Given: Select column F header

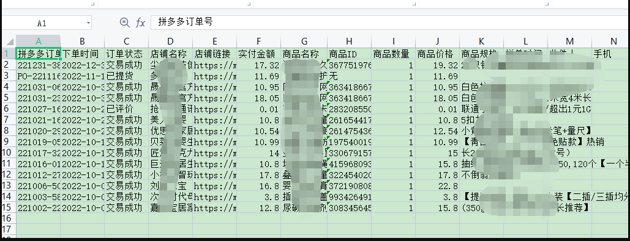Looking at the screenshot, I should tap(259, 41).
